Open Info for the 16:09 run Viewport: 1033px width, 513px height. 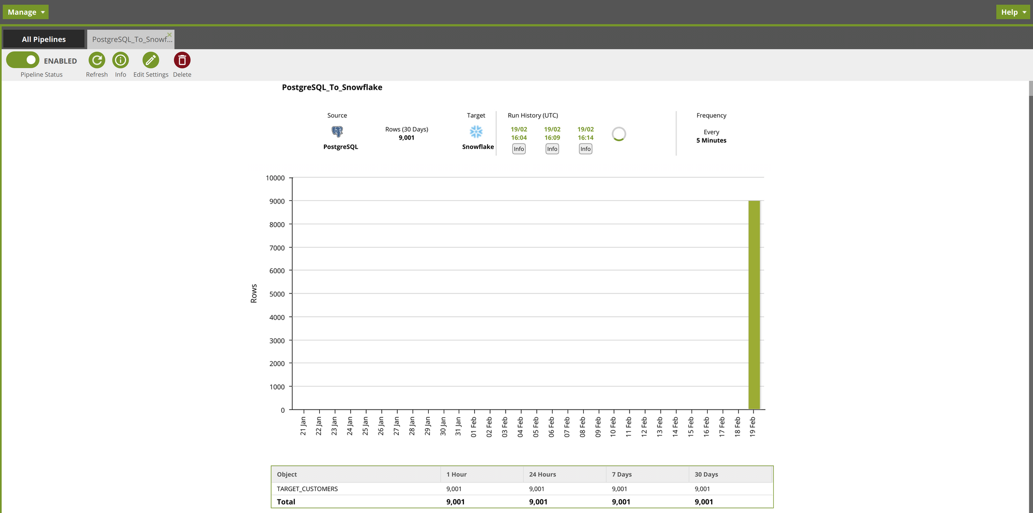pos(552,149)
